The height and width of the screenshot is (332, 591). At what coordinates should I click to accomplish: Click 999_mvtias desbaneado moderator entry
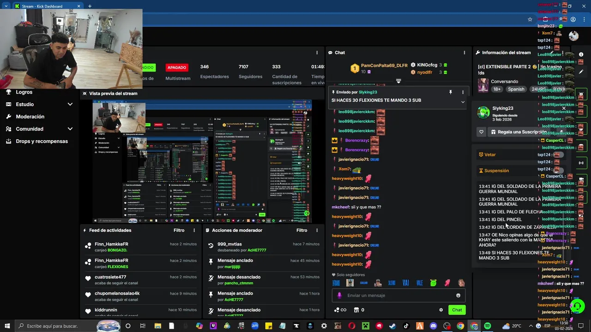[264, 247]
